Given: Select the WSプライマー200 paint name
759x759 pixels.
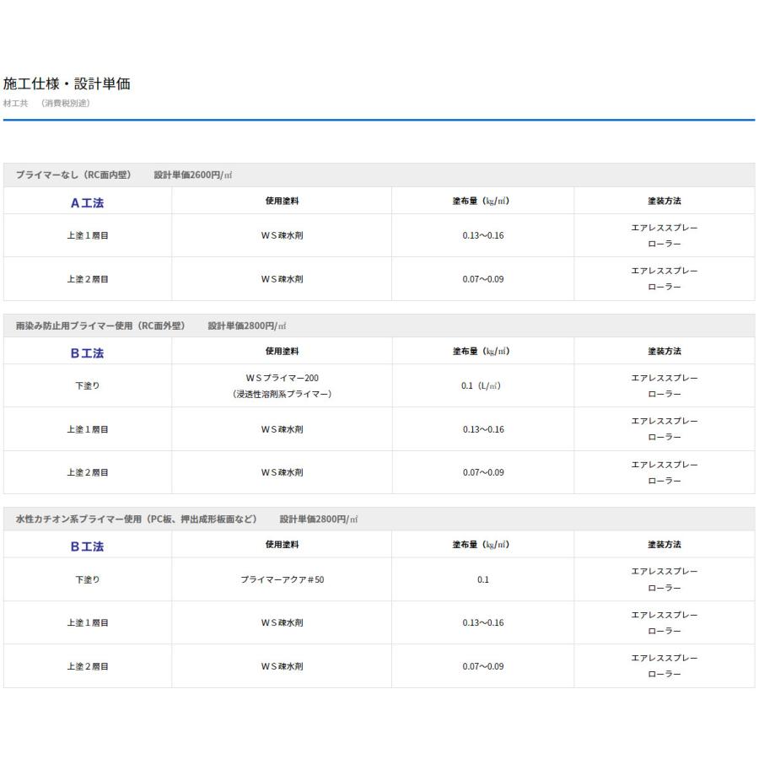Looking at the screenshot, I should click(282, 378).
